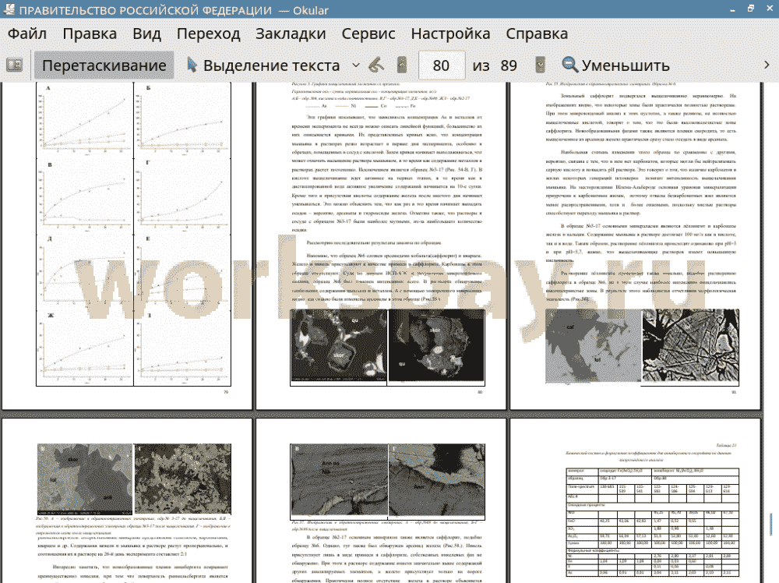779x583 pixels.
Task: Click the data table on the bottom-right page
Action: tap(652, 522)
